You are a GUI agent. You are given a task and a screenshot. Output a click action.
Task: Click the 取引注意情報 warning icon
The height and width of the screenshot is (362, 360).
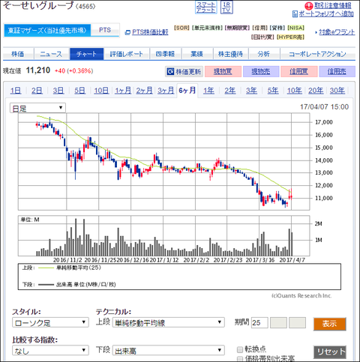point(309,6)
